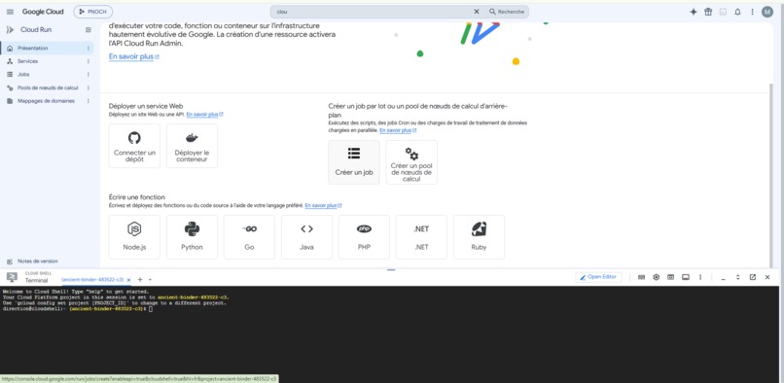Click the Cloud Run product icon
Viewport: 784px width, 383px height.
(10, 30)
